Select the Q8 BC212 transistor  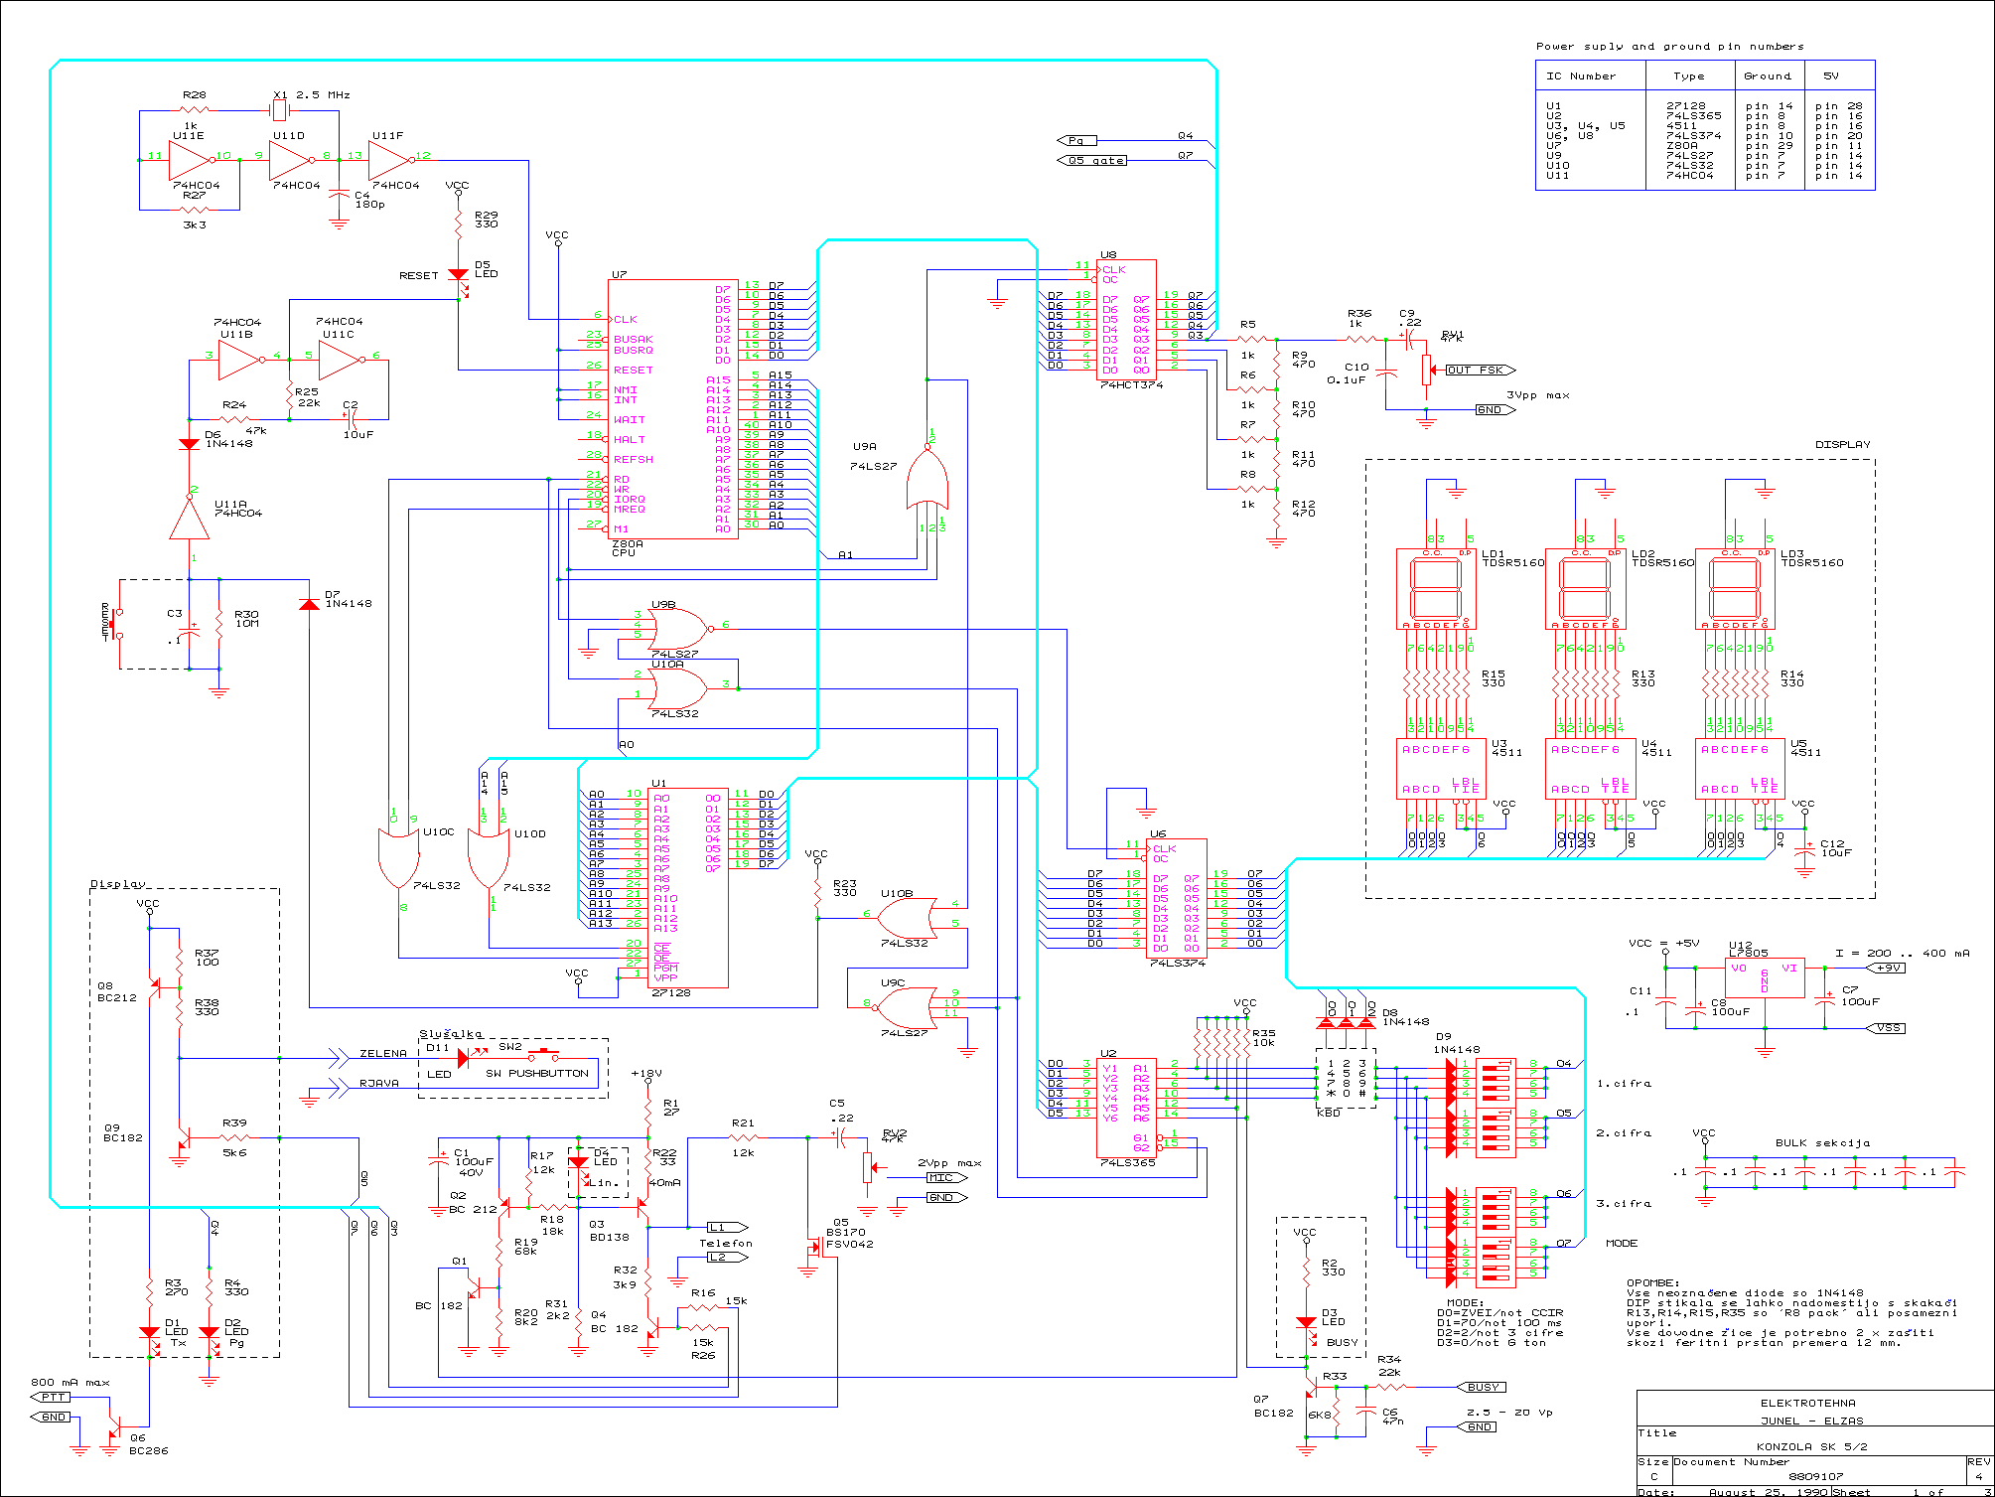[x=154, y=986]
